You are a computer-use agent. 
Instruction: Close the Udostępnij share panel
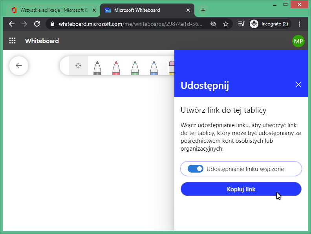(x=298, y=85)
